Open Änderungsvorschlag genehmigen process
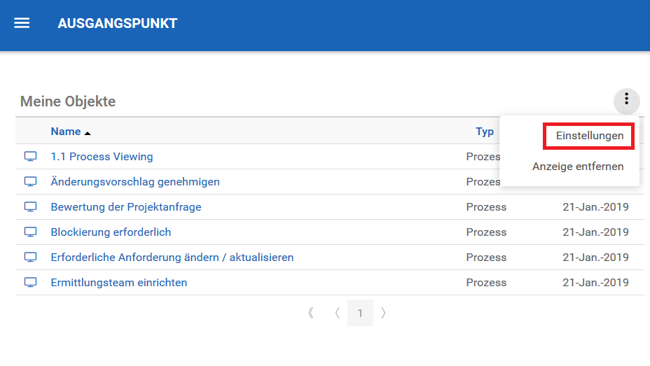This screenshot has width=650, height=366. click(x=135, y=182)
